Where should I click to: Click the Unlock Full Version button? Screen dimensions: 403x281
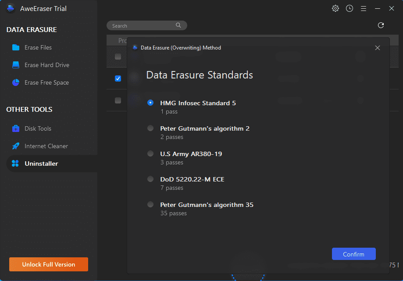(49, 264)
